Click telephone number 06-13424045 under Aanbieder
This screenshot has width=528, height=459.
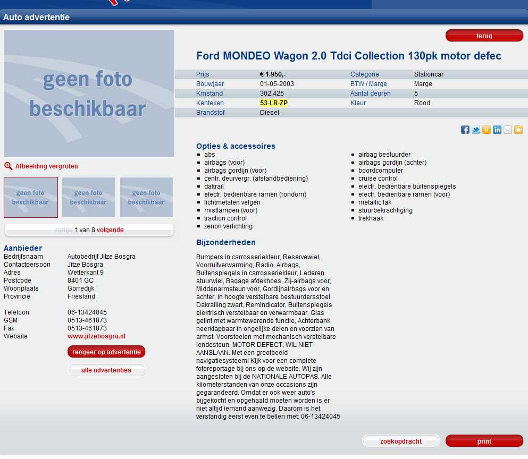pyautogui.click(x=87, y=312)
